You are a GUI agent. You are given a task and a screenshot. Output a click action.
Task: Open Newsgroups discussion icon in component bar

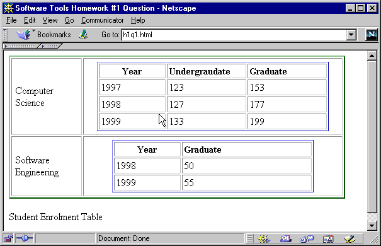[307, 239]
